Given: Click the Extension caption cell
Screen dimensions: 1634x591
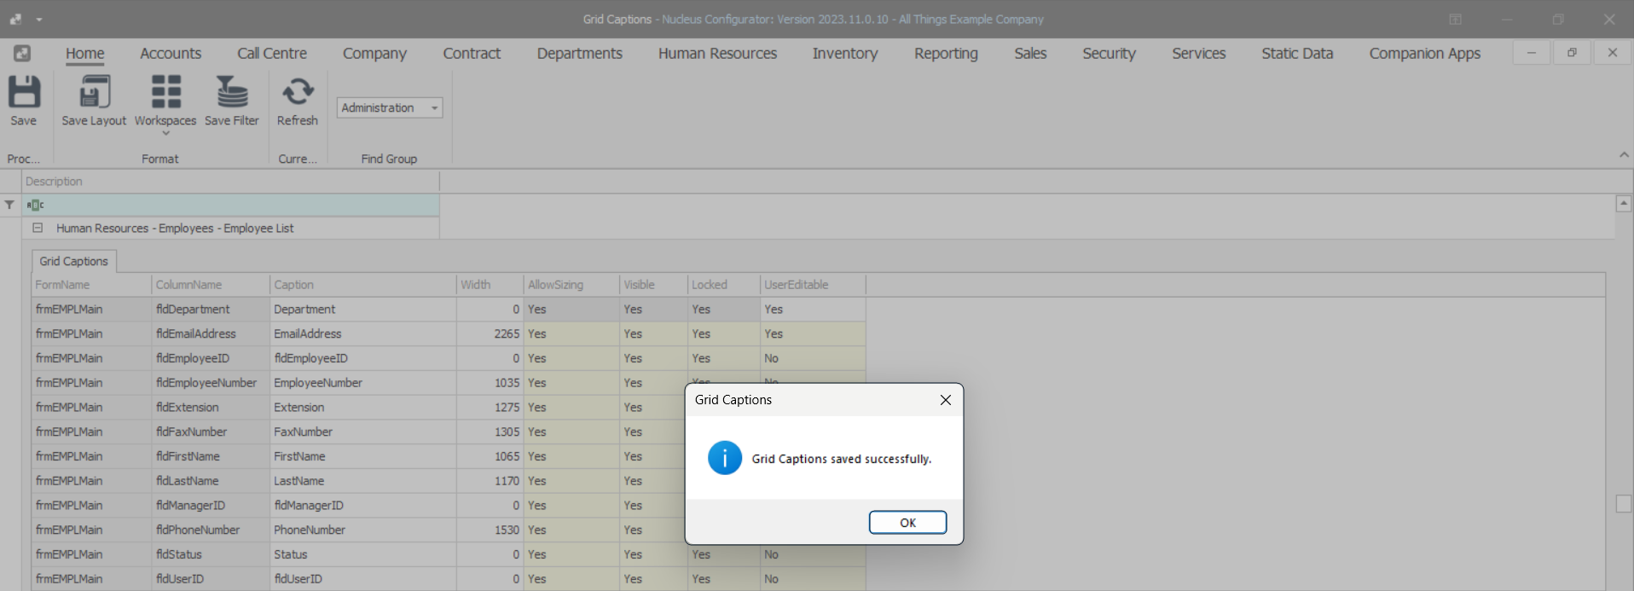Looking at the screenshot, I should 363,408.
